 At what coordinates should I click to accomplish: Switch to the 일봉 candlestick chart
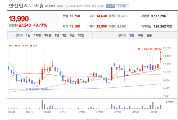132,35
